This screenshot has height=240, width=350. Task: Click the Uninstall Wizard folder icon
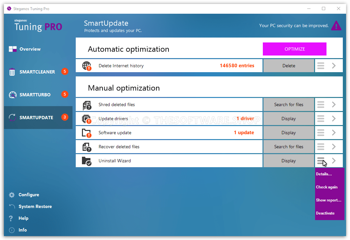(87, 161)
